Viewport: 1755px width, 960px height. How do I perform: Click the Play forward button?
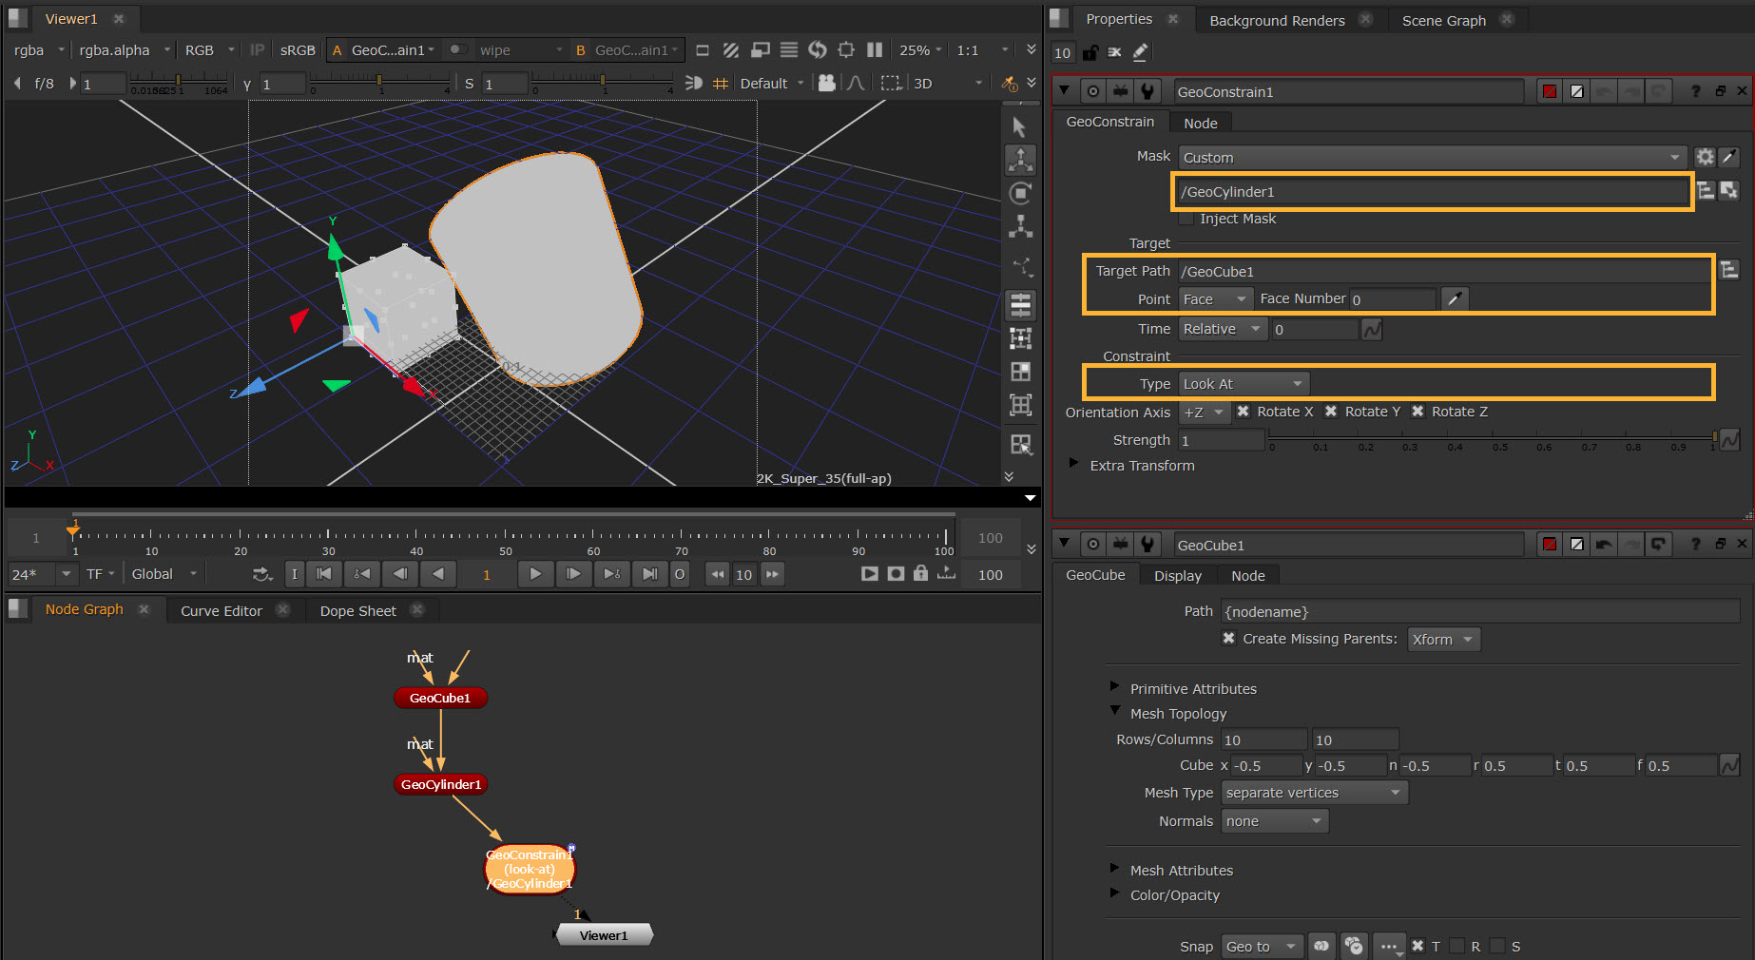coord(535,574)
